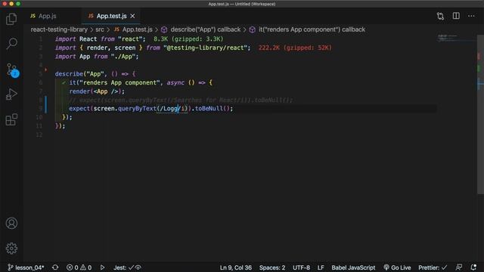Click the "./App" import path string
This screenshot has width=484, height=272.
(123, 57)
